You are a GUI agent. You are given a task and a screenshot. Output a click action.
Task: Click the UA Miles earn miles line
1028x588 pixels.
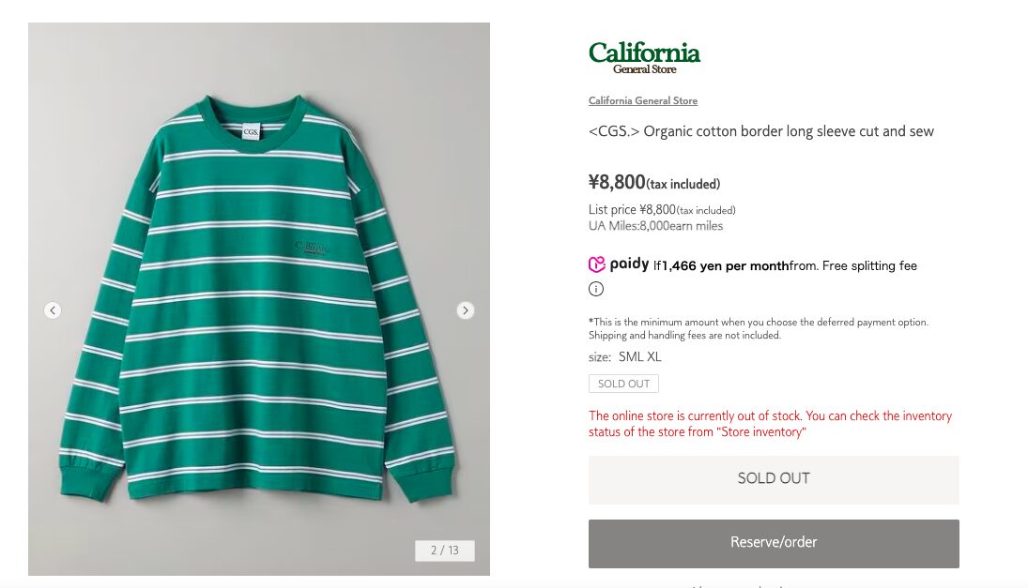pyautogui.click(x=655, y=226)
